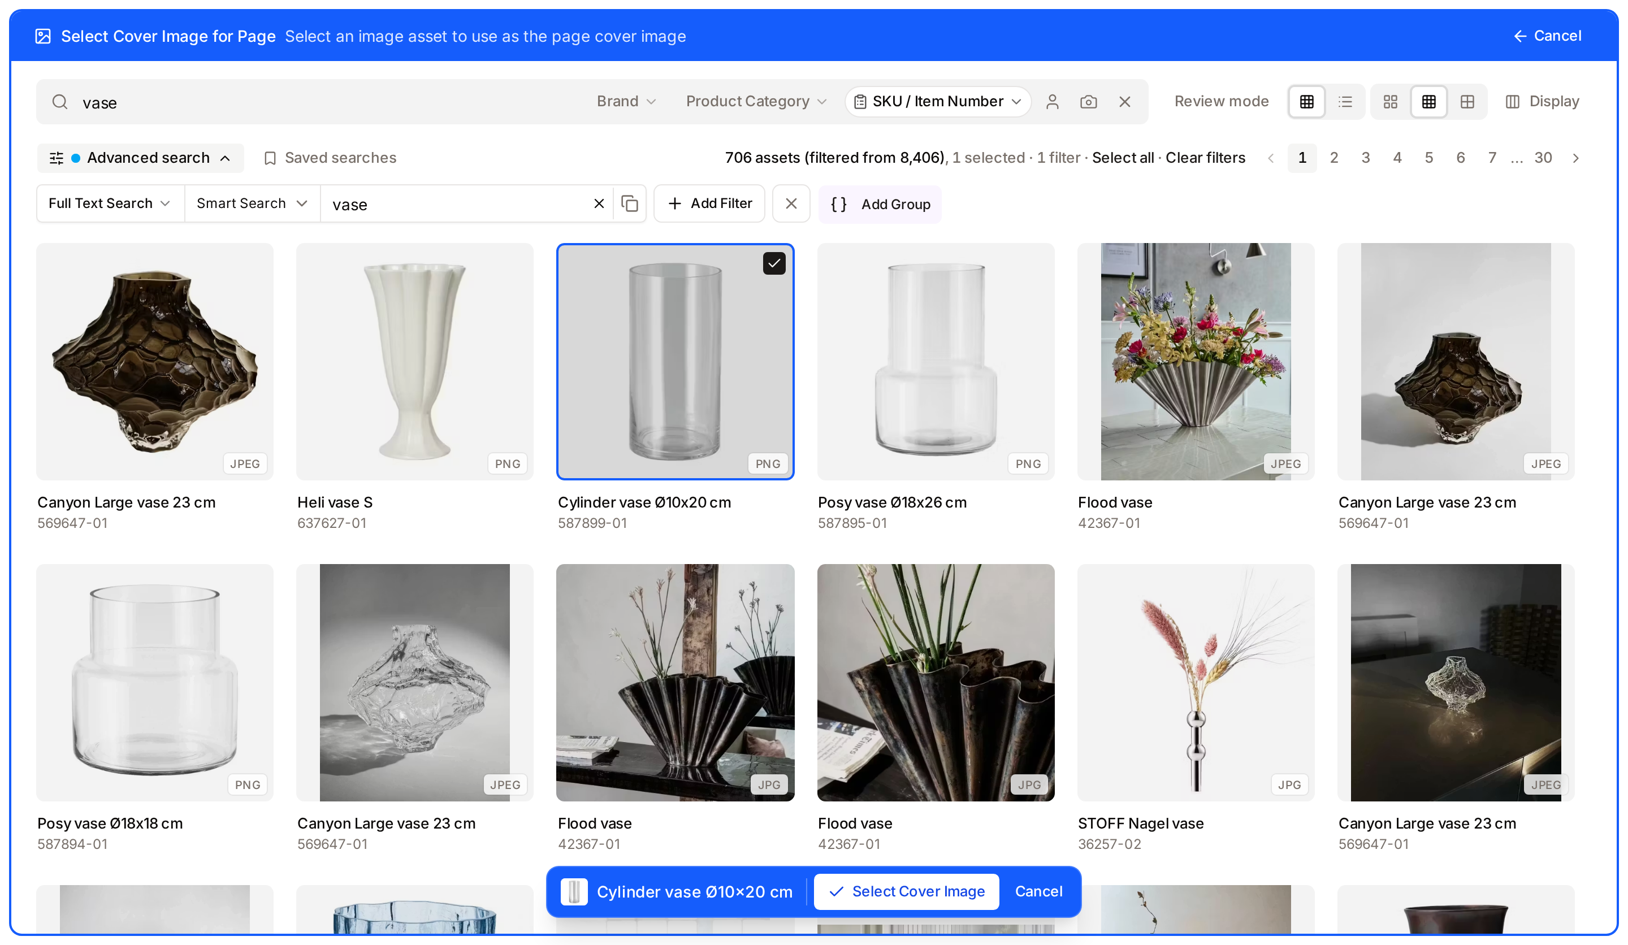Open the person filter icon in the search bar
The width and height of the screenshot is (1628, 945).
pos(1052,101)
